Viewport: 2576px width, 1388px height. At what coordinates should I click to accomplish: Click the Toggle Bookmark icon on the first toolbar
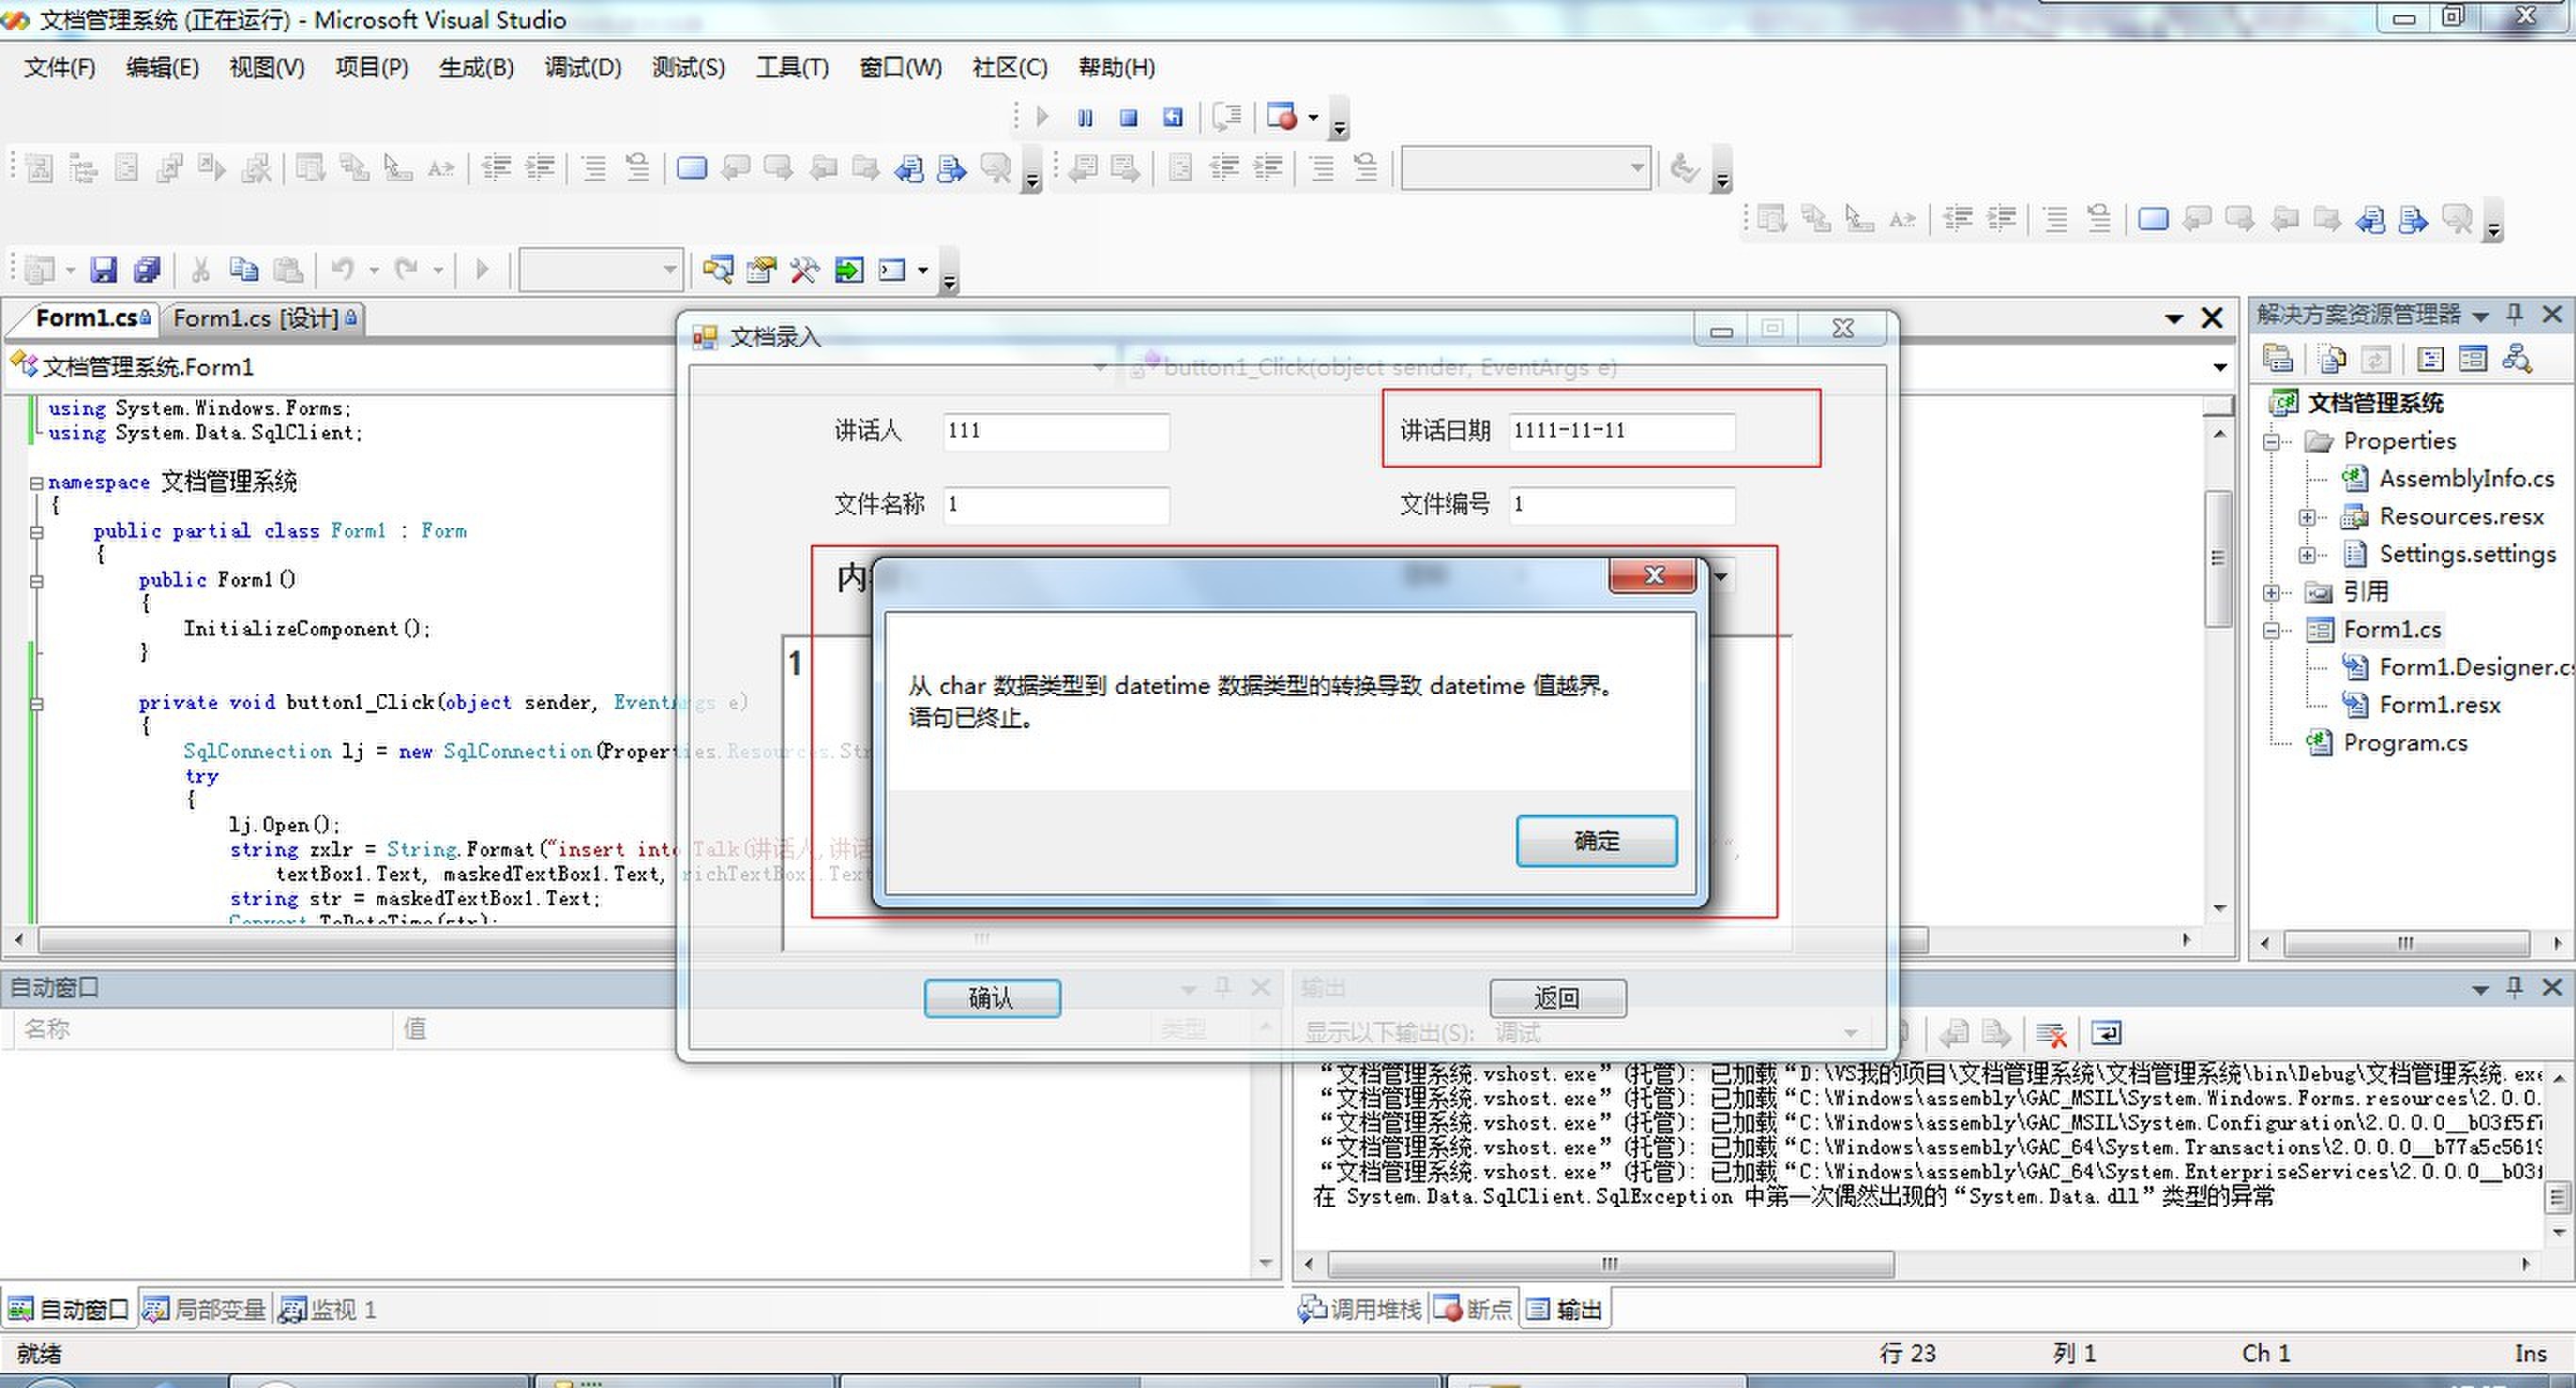coord(691,168)
